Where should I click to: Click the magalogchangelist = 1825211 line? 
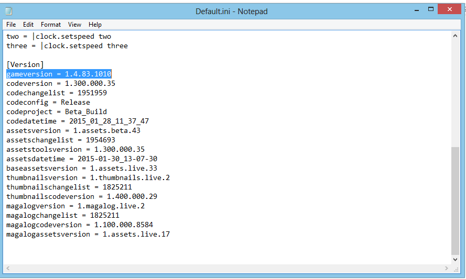[63, 216]
